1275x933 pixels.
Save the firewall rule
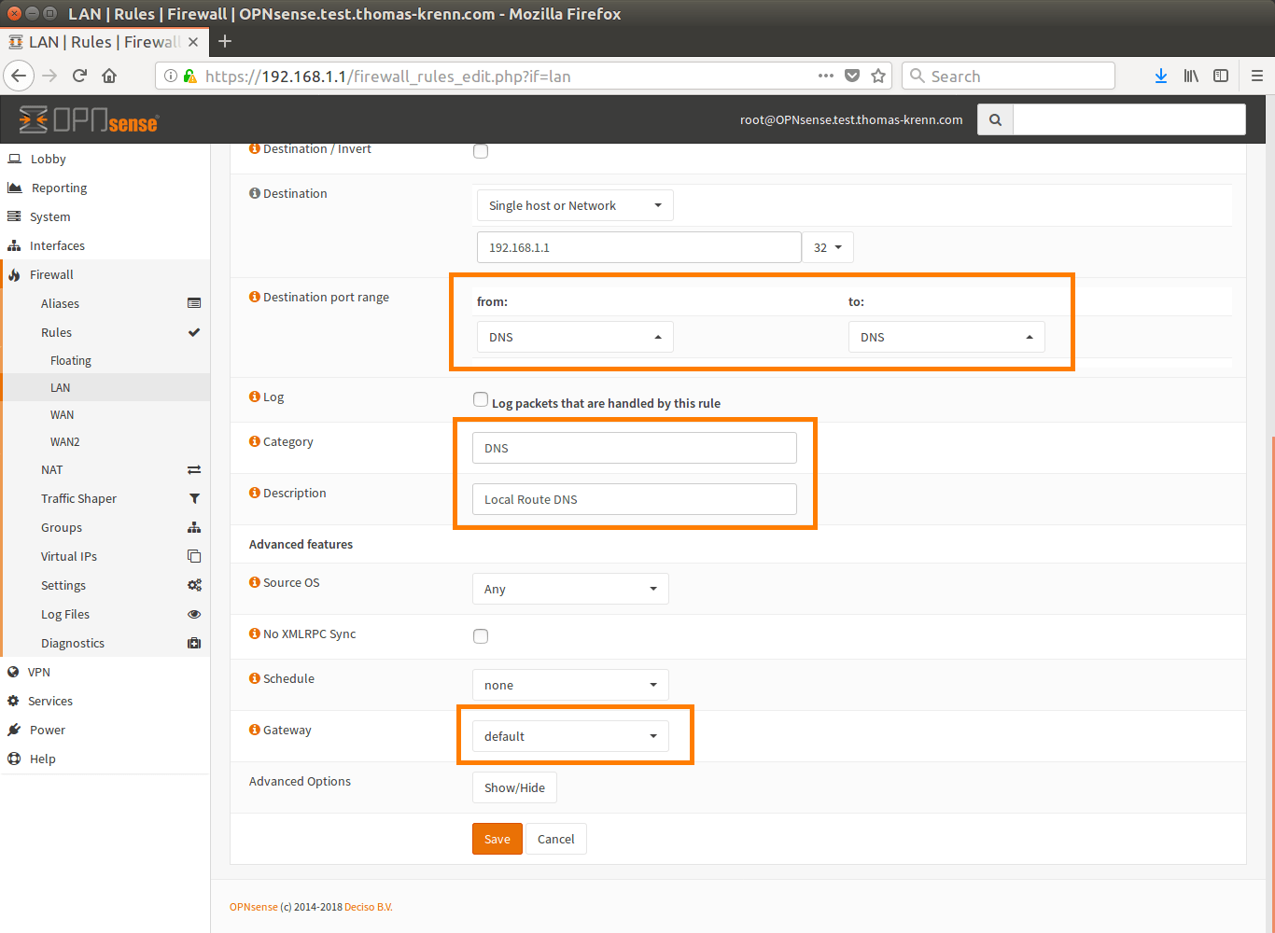[497, 839]
